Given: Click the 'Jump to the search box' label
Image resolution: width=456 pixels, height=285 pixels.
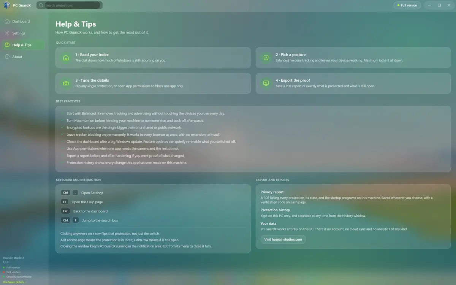Looking at the screenshot, I should pyautogui.click(x=100, y=220).
